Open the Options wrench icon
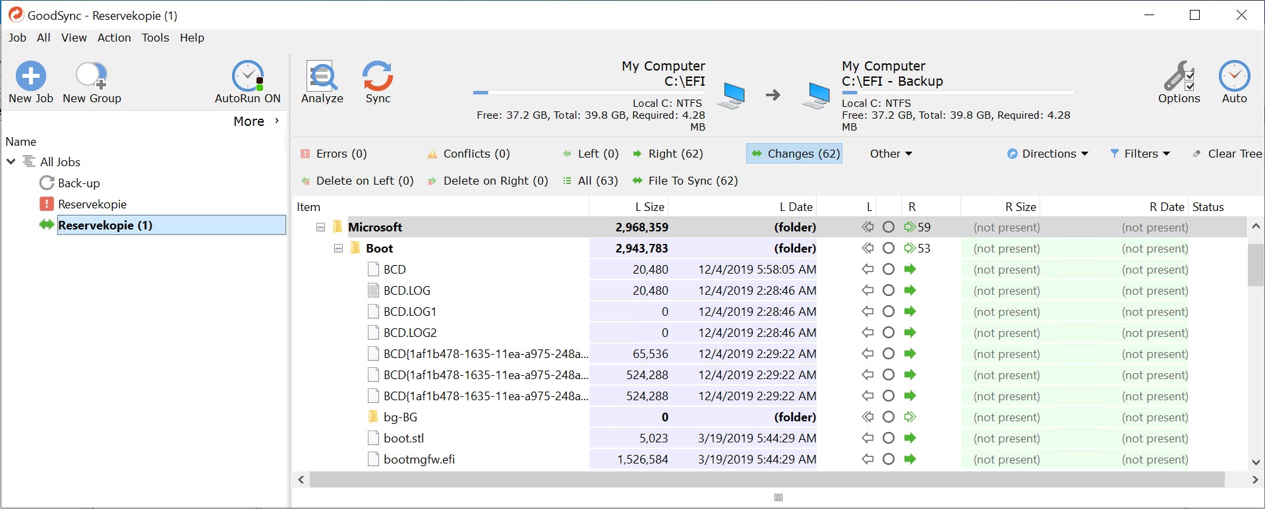The image size is (1265, 509). [1179, 76]
